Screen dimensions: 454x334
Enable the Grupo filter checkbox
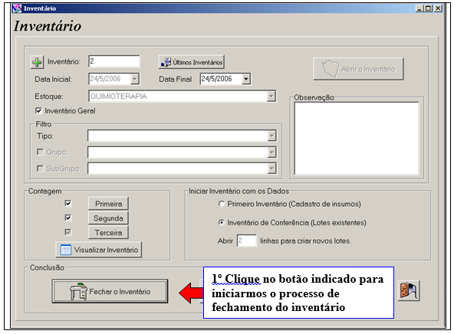coord(40,152)
